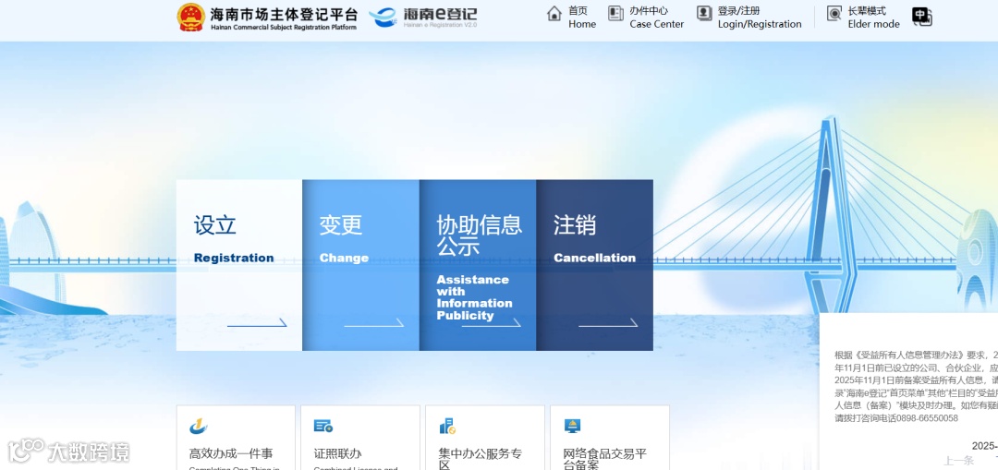Open the 高效办成一件事 service card
Viewport: 998px width, 470px height.
(x=236, y=438)
